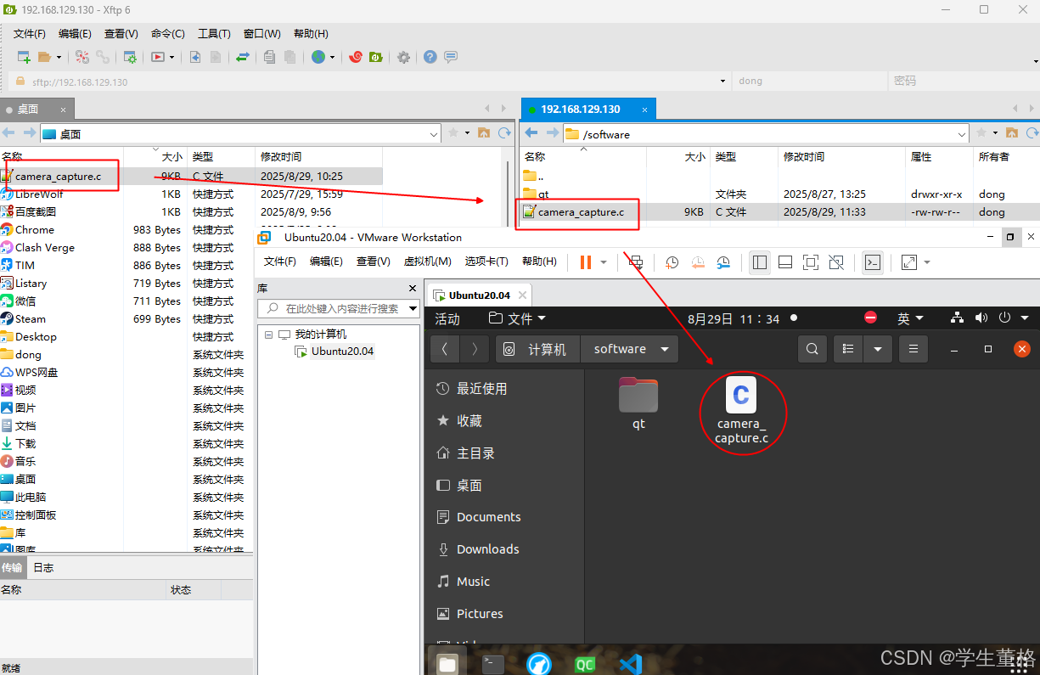1040x675 pixels.
Task: Open the Xftp address bar dropdown arrow
Action: tap(722, 82)
